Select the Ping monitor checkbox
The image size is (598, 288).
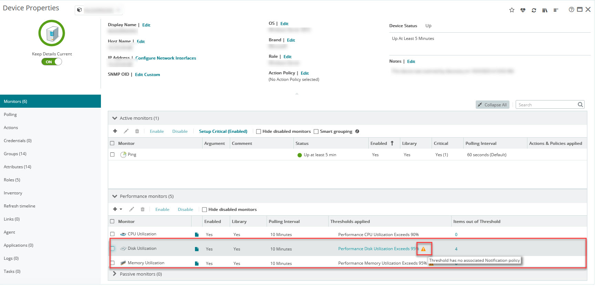click(x=112, y=154)
